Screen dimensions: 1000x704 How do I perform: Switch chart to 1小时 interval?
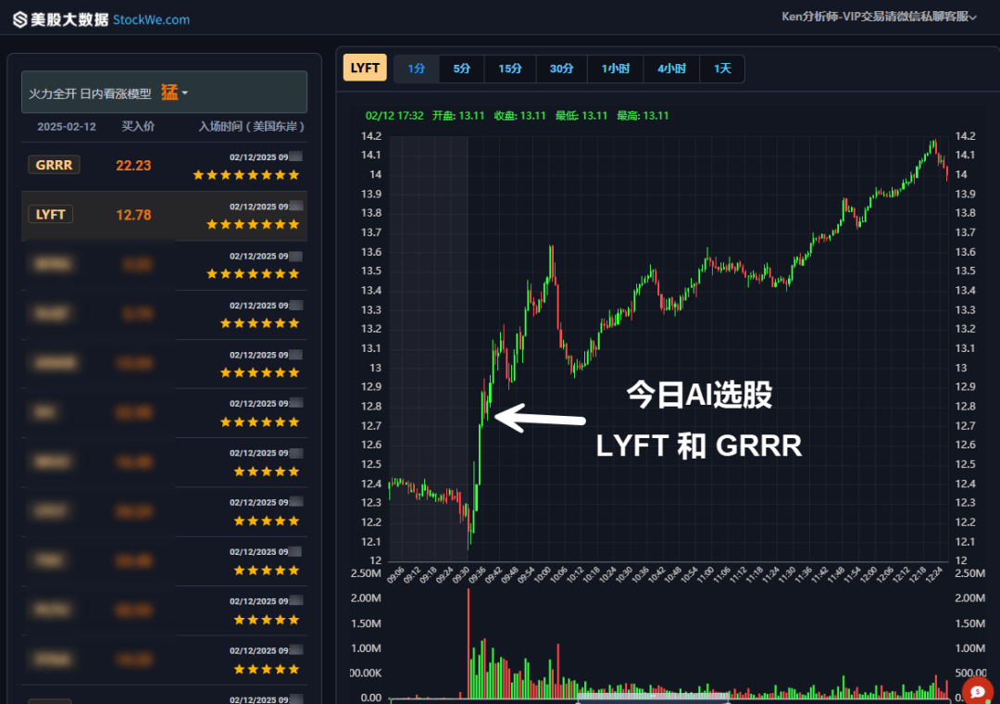(616, 69)
